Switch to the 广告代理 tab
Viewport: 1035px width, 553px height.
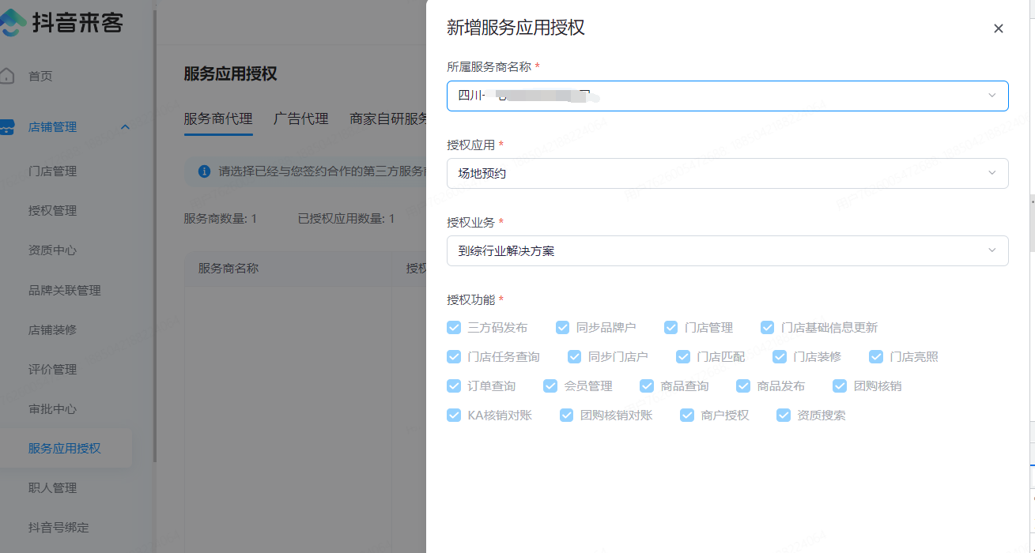pos(300,118)
